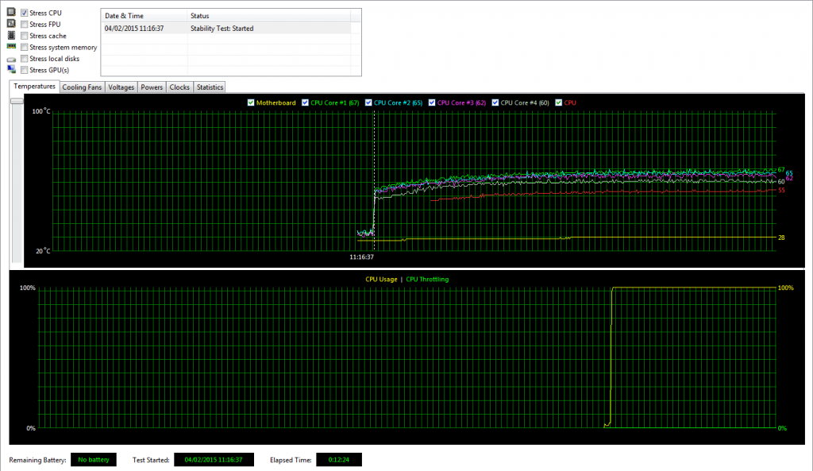Open the Voltages tab
Screen dimensions: 813x471
tap(121, 87)
